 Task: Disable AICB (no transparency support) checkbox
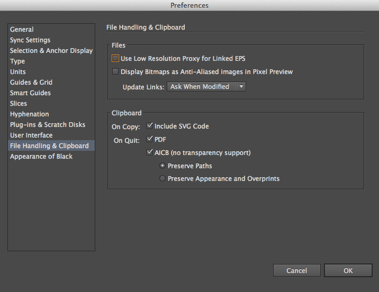(x=150, y=153)
